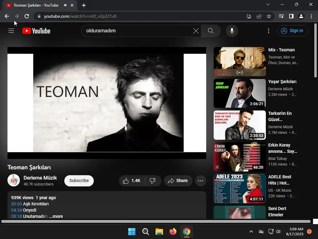Share this page from address bar
Viewport: 318px width, 239px height.
point(259,16)
